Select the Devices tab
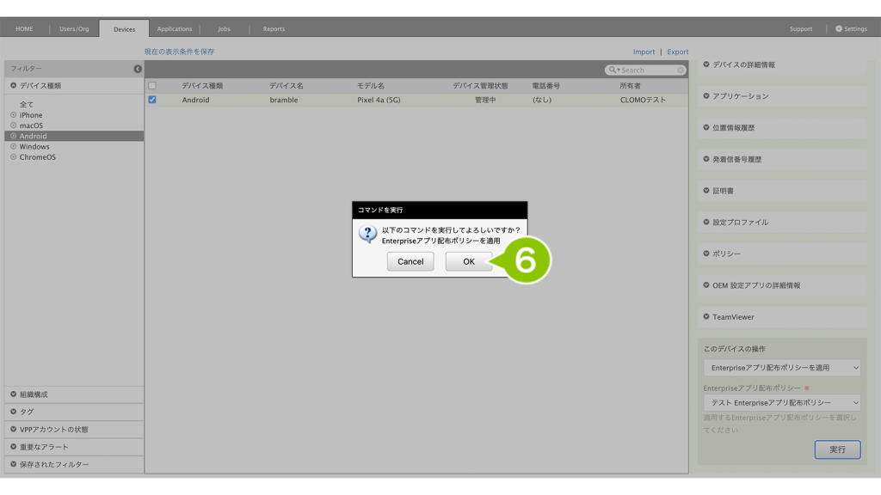The height and width of the screenshot is (495, 881). pos(124,28)
